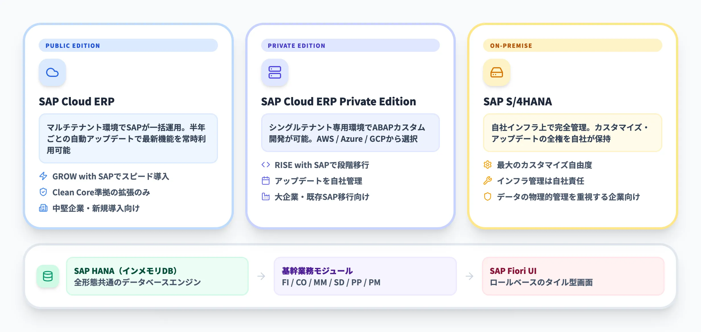Image resolution: width=701 pixels, height=332 pixels.
Task: Click the ON-PREMISE label badge
Action: click(572, 45)
